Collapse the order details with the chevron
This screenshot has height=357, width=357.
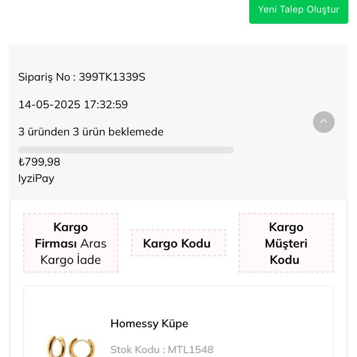[x=324, y=122]
